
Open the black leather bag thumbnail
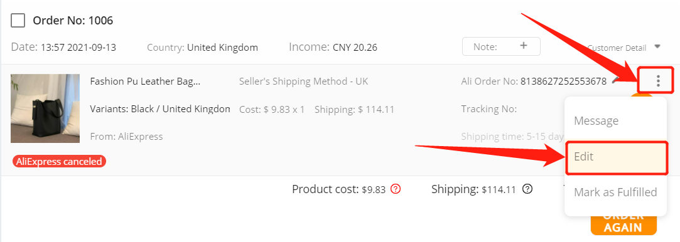pos(45,108)
